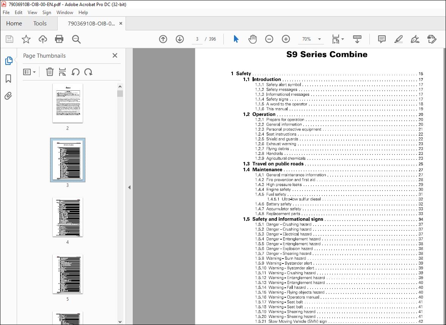Screen dimensions: 446x325
Task: Print the document using printer icon
Action: coord(59,39)
